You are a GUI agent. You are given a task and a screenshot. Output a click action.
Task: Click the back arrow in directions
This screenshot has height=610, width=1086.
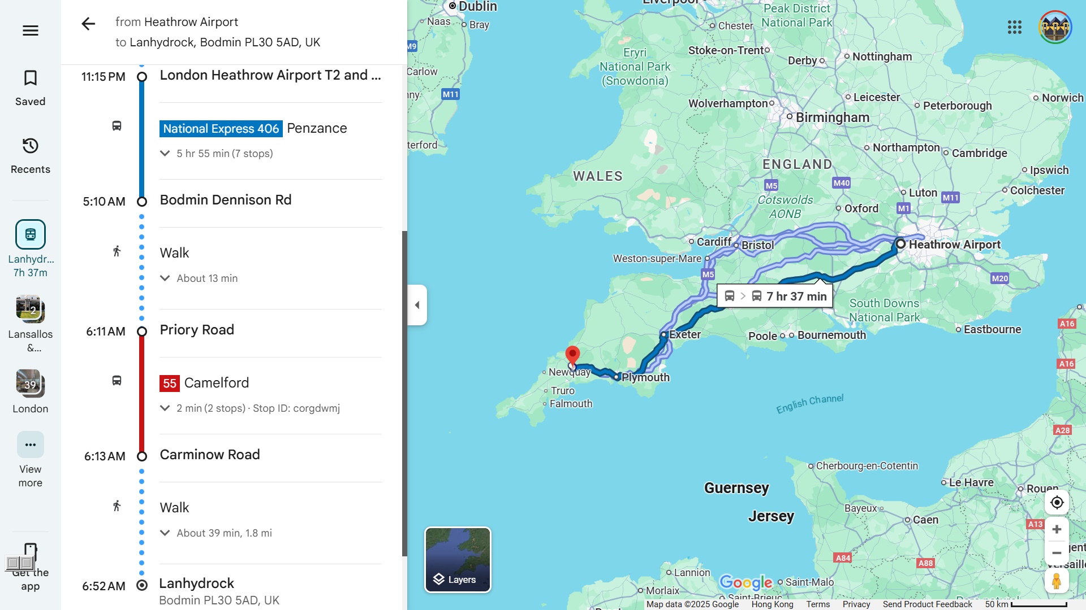[x=88, y=24]
